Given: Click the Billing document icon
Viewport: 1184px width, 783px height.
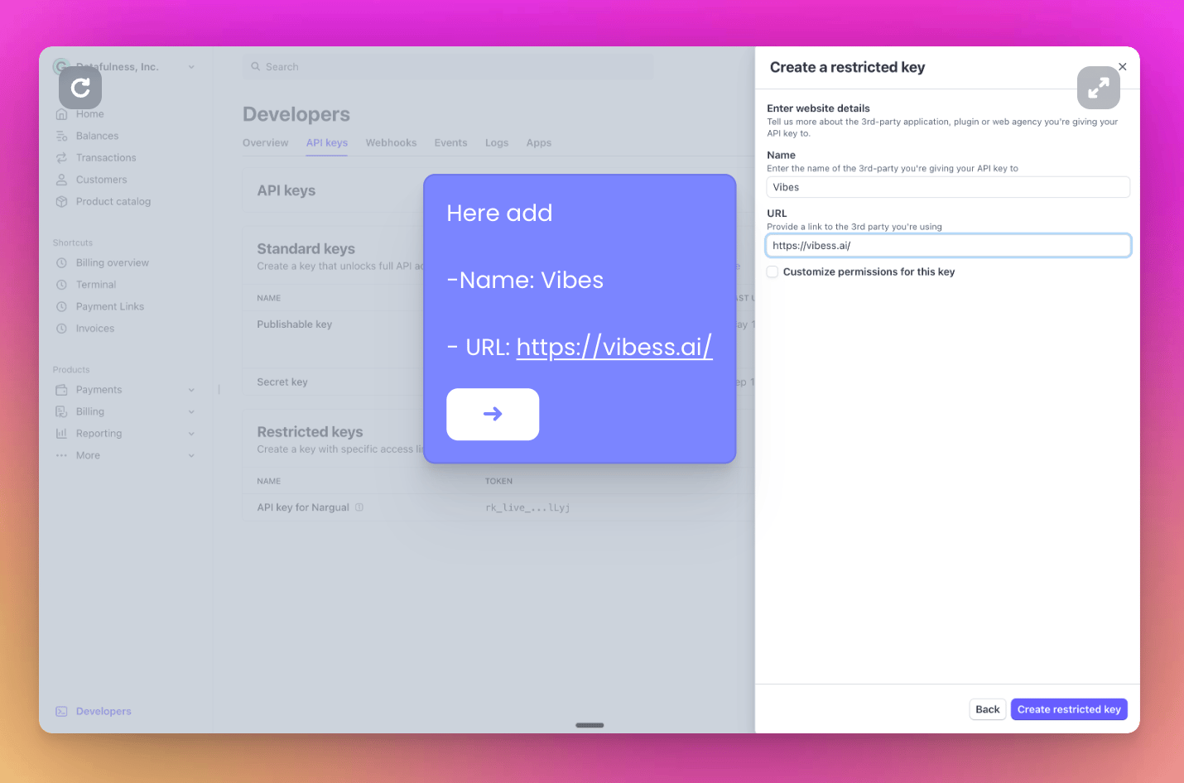Looking at the screenshot, I should [61, 411].
